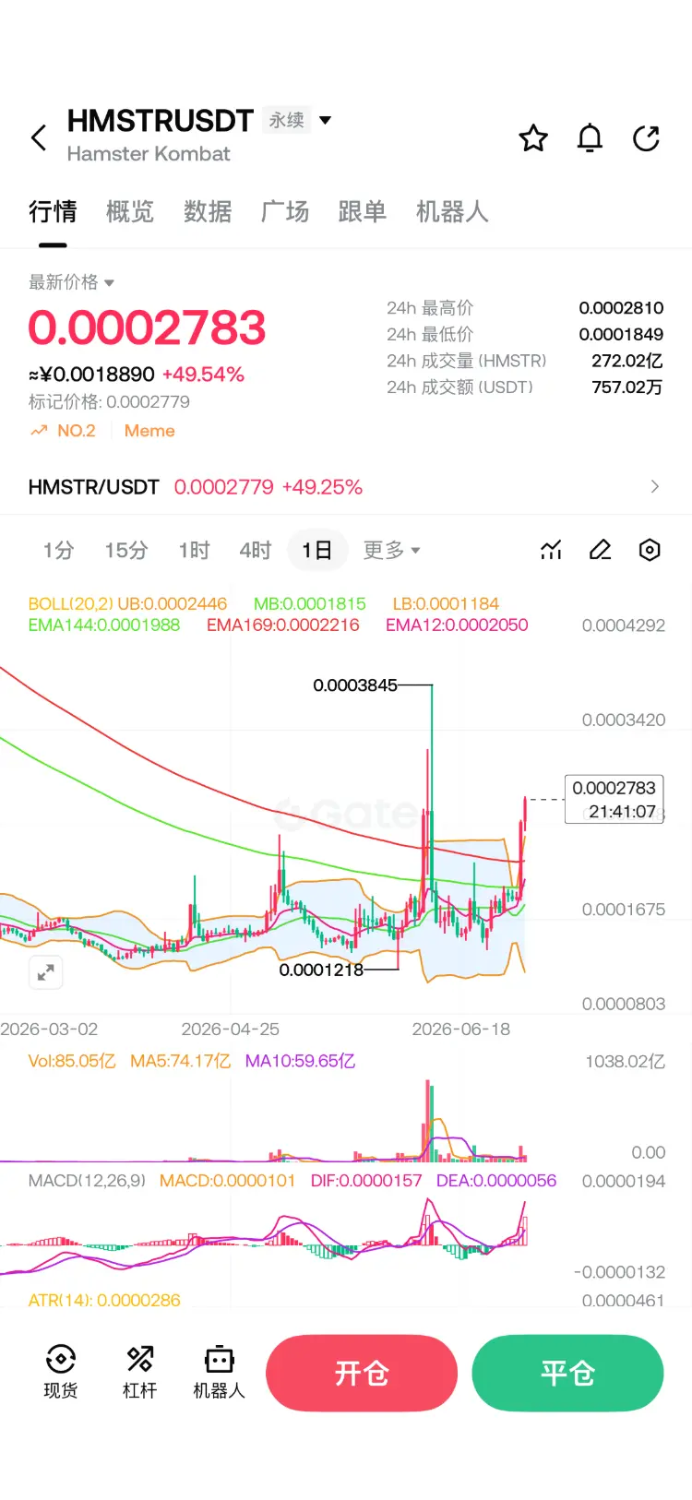Viewport: 692px width, 1500px height.
Task: Tap the current price tag 0.0002783 on chart
Action: (x=614, y=799)
